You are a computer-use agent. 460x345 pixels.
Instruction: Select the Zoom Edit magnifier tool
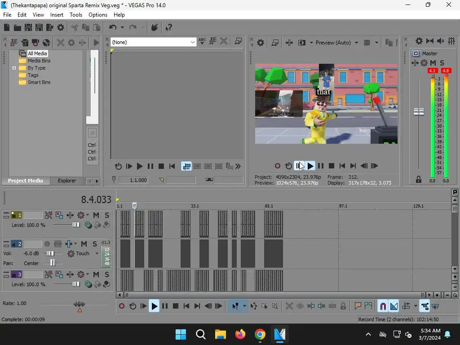point(275,306)
